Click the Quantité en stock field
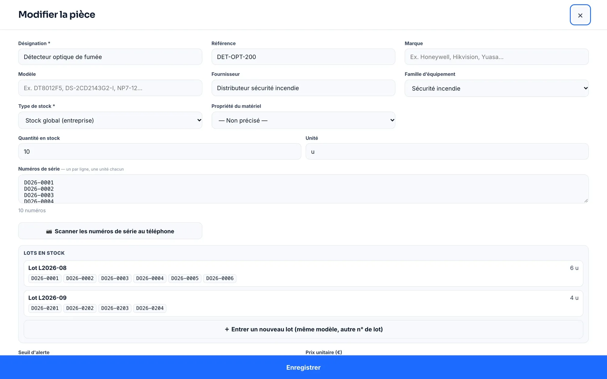This screenshot has height=379, width=607. click(160, 152)
